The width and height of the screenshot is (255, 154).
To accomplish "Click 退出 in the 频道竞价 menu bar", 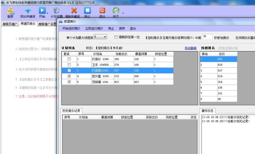I will click(133, 28).
